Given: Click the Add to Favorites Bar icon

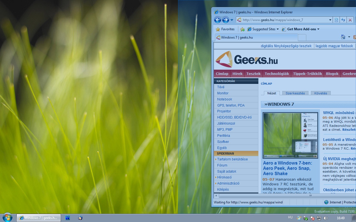Looking at the screenshot, I should pos(243,29).
